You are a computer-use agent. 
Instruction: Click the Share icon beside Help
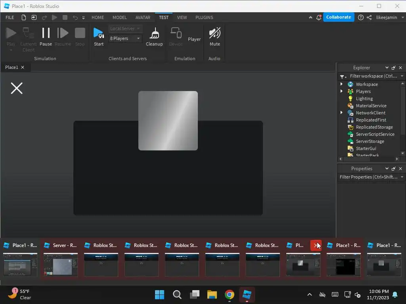[x=369, y=17]
